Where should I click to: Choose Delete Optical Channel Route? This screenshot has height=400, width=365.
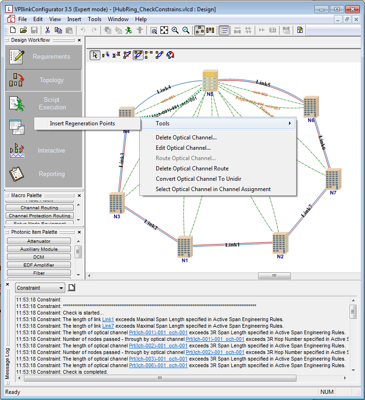[x=218, y=169]
